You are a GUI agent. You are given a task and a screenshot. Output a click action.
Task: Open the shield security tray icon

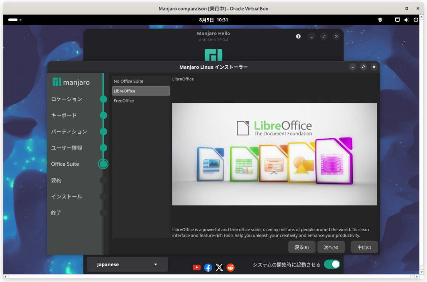pyautogui.click(x=380, y=20)
